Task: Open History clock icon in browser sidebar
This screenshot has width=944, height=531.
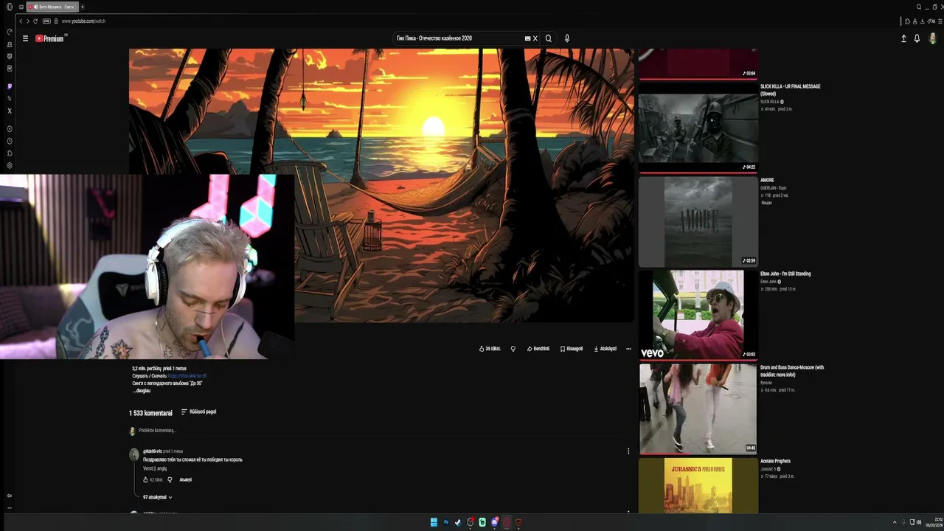Action: [x=10, y=141]
